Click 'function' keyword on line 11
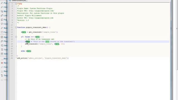Viewport: 178px width, 100px height. [21, 27]
